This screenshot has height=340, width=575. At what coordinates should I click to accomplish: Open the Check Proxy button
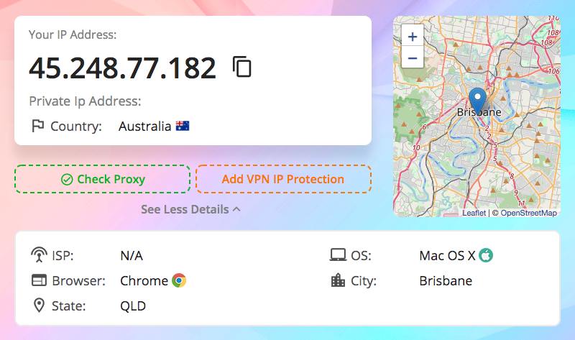(103, 179)
